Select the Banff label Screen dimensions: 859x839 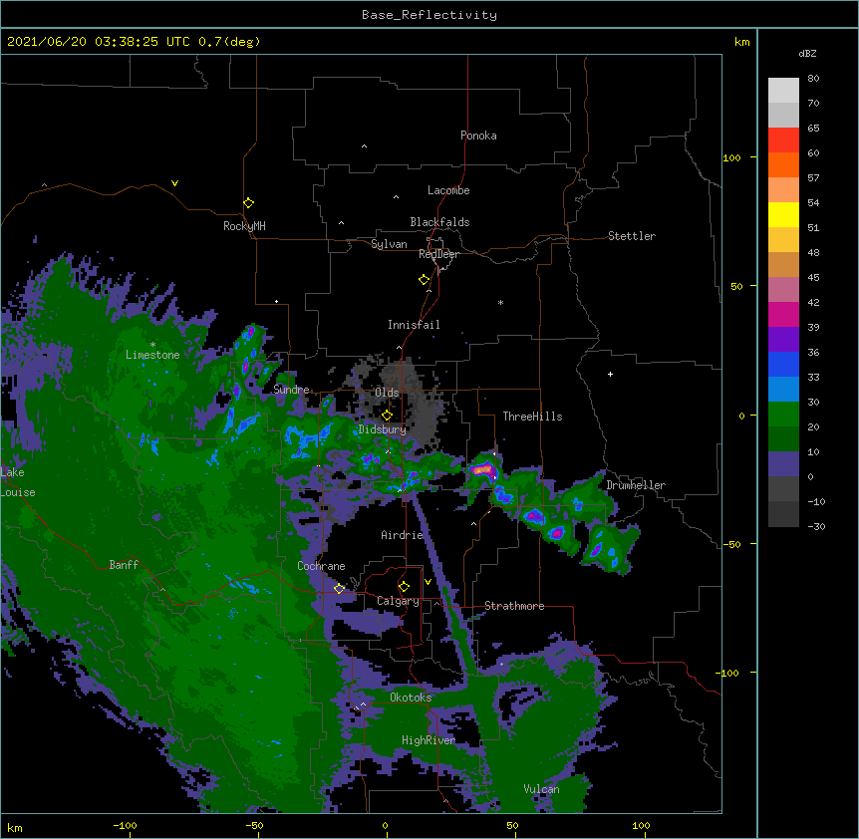124,565
